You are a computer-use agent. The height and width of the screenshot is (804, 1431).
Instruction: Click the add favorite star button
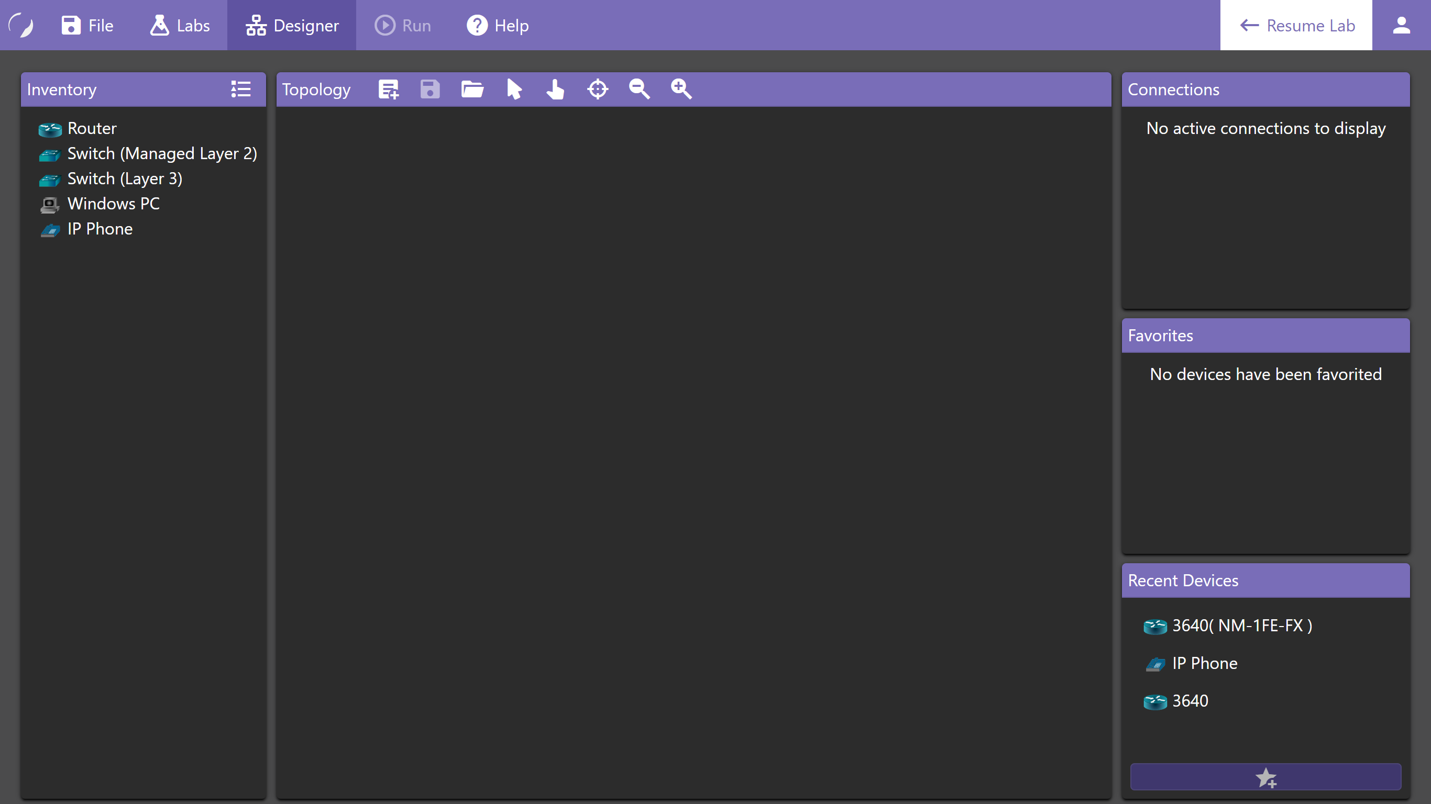tap(1265, 777)
